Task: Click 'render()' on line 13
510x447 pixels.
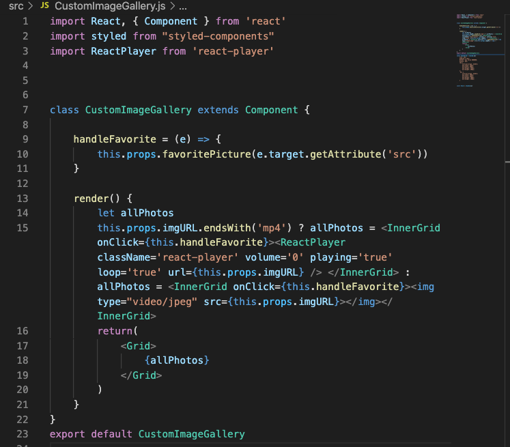Action: (x=96, y=199)
